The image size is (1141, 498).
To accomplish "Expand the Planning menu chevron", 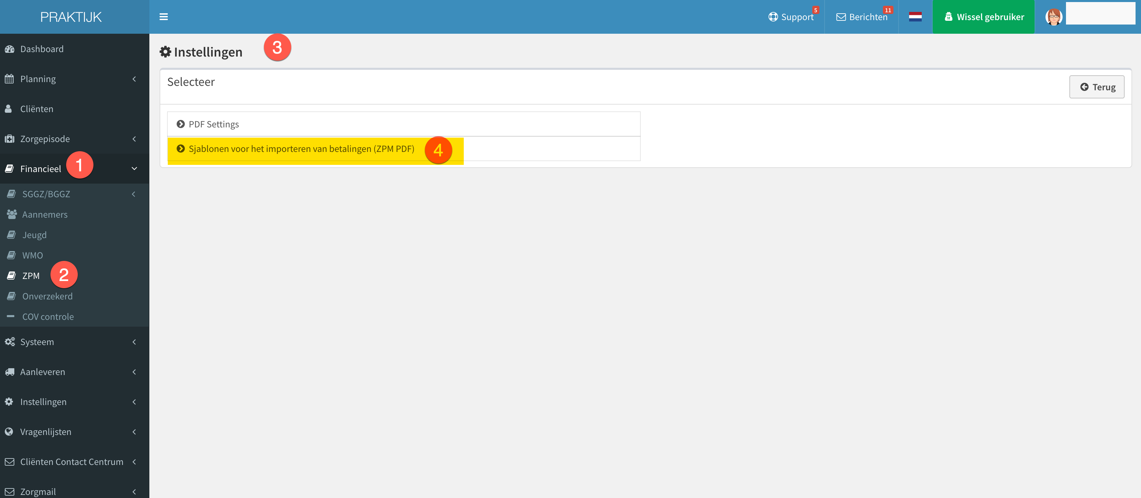I will [134, 79].
